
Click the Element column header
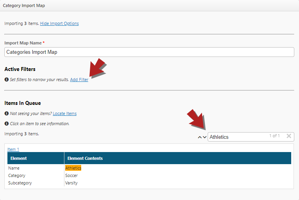click(36, 158)
